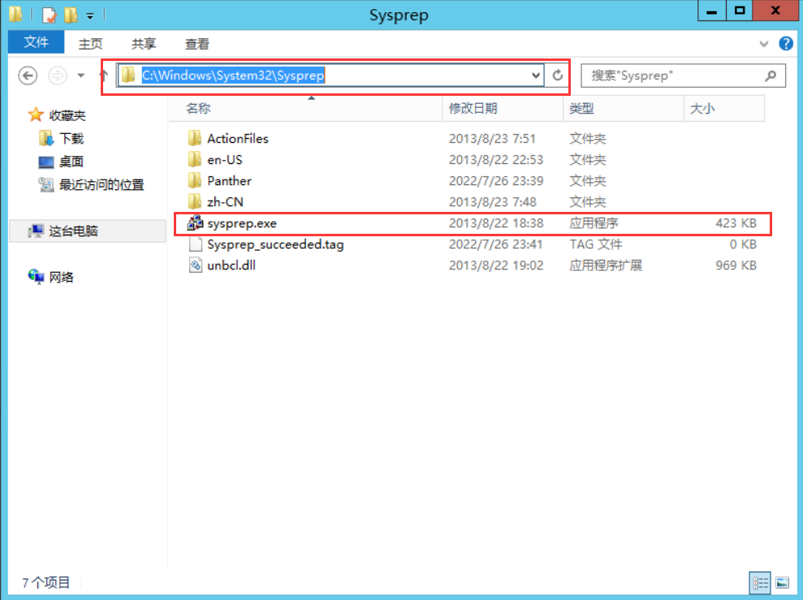Sort by the 类型 column header
Screen dimensions: 803x600
click(x=582, y=108)
